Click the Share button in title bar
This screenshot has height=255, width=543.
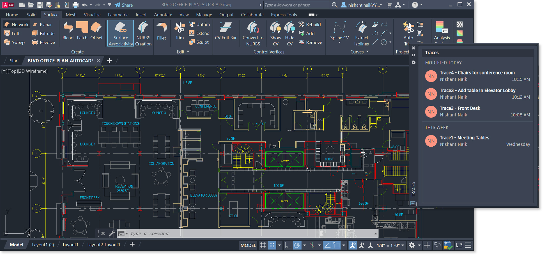124,5
